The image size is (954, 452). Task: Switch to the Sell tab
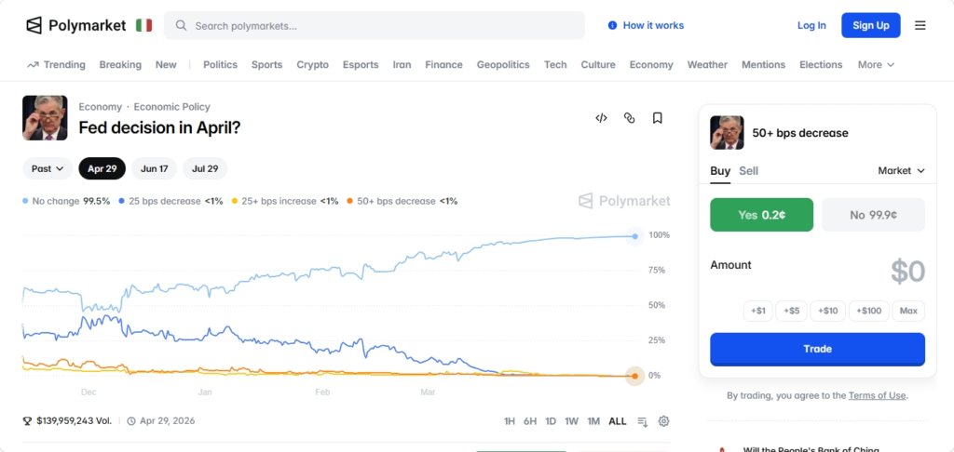[x=748, y=171]
